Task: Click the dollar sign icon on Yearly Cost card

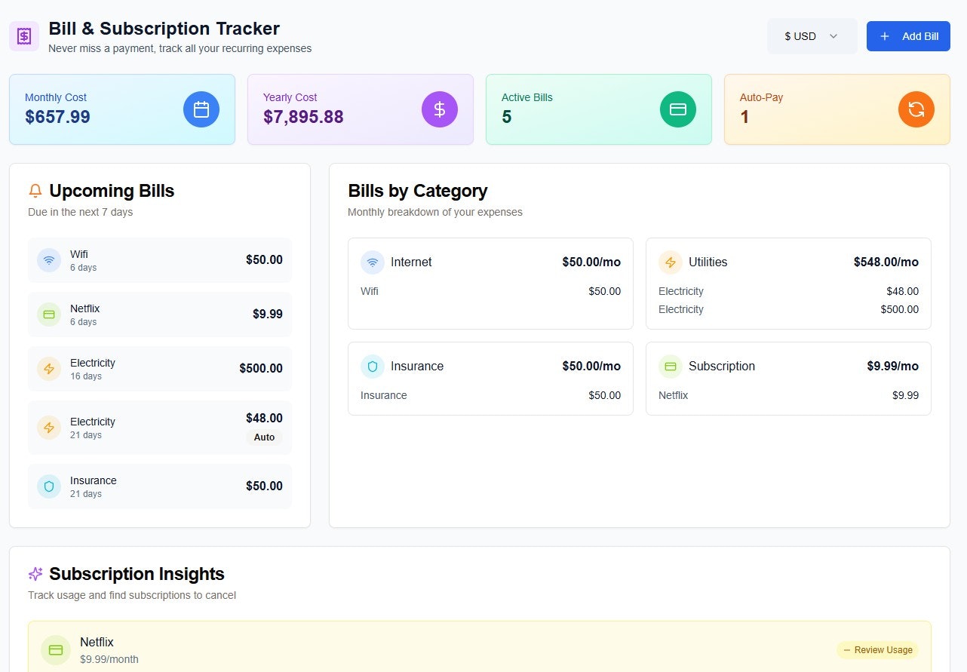Action: pos(440,109)
